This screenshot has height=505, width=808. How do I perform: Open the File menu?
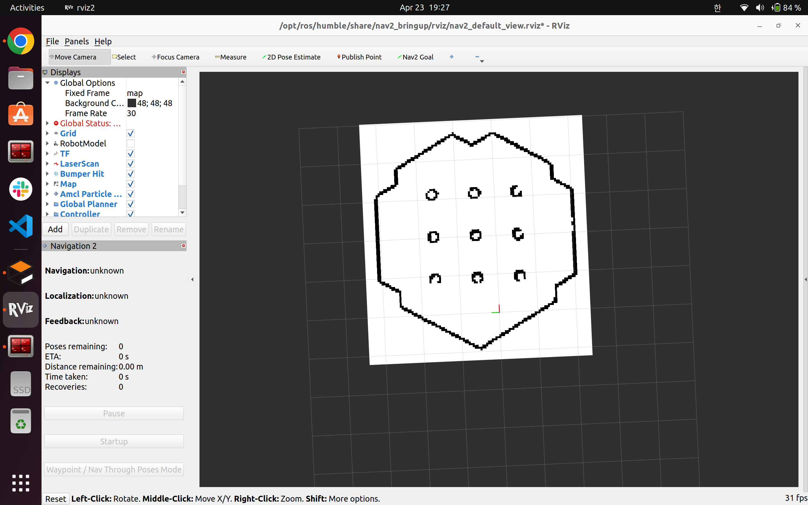[x=52, y=42]
